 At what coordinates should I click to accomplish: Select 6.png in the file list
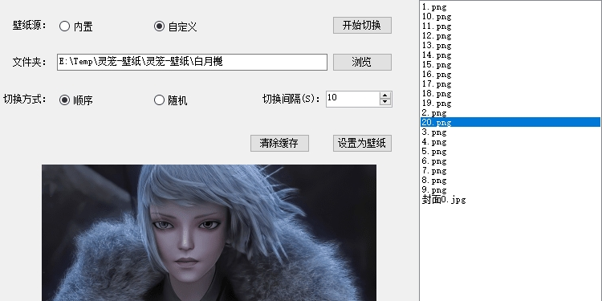pyautogui.click(x=510, y=161)
